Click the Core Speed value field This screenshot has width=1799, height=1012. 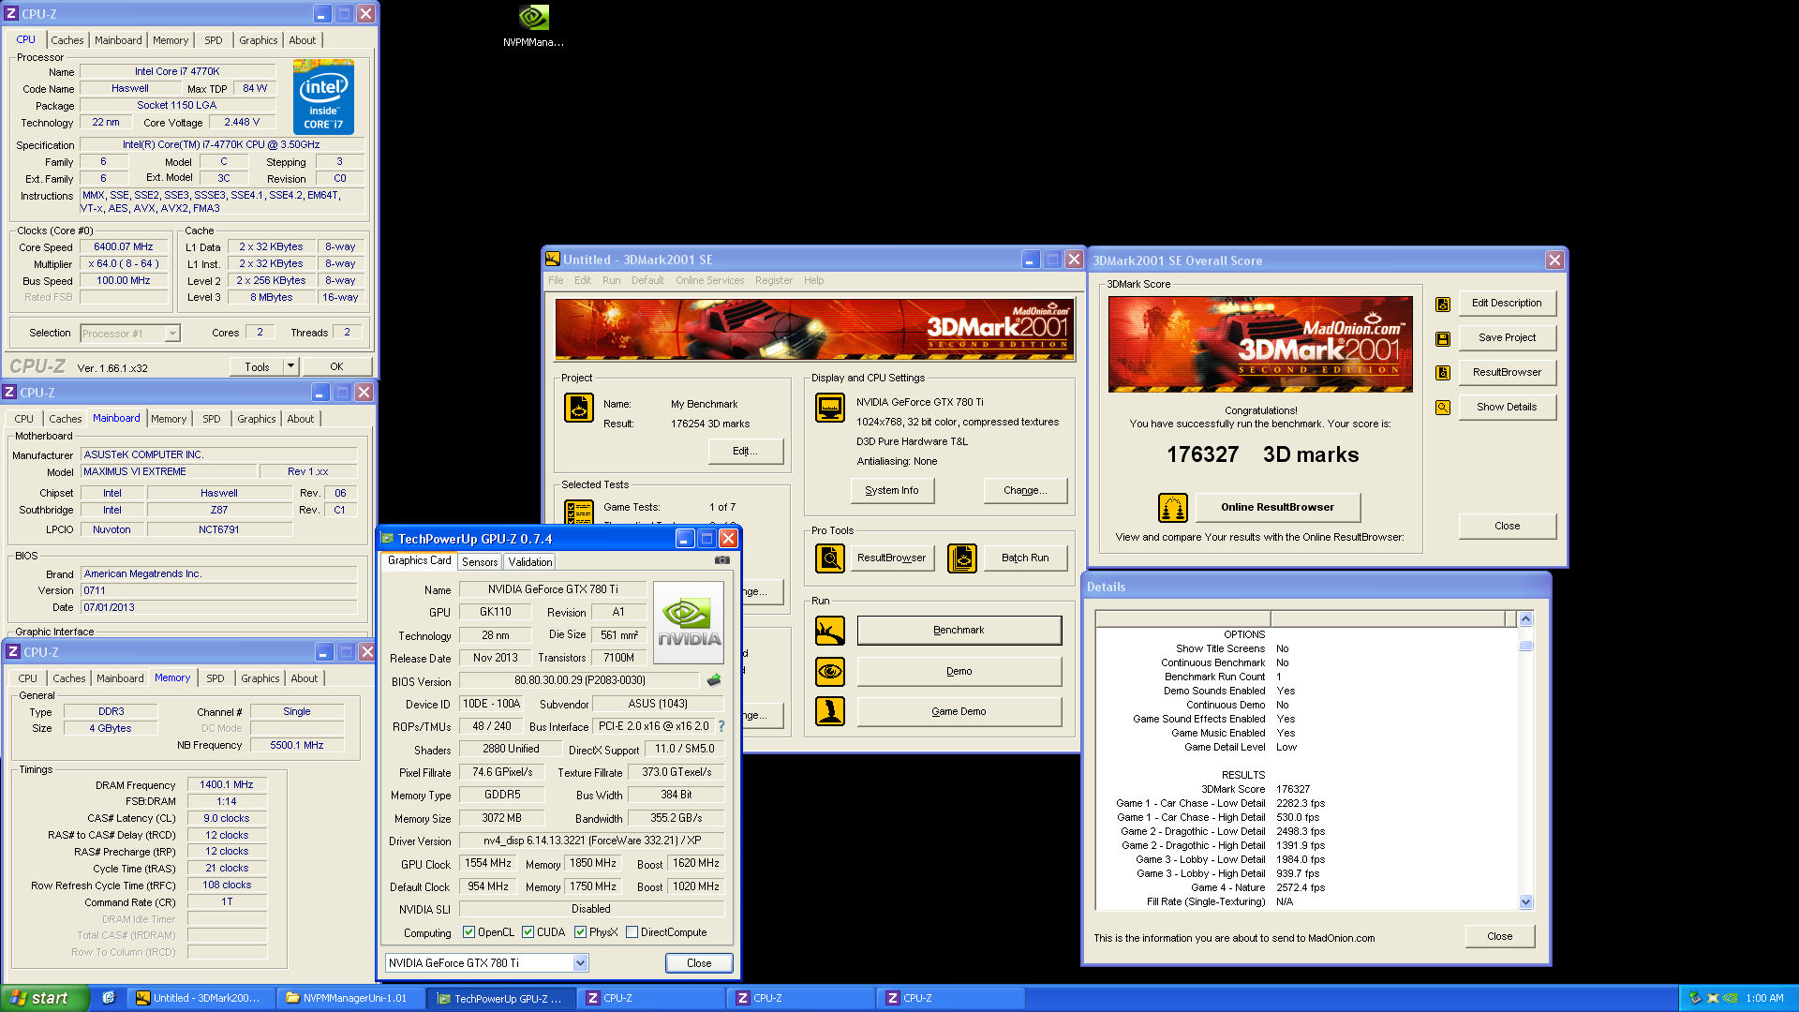tap(124, 247)
